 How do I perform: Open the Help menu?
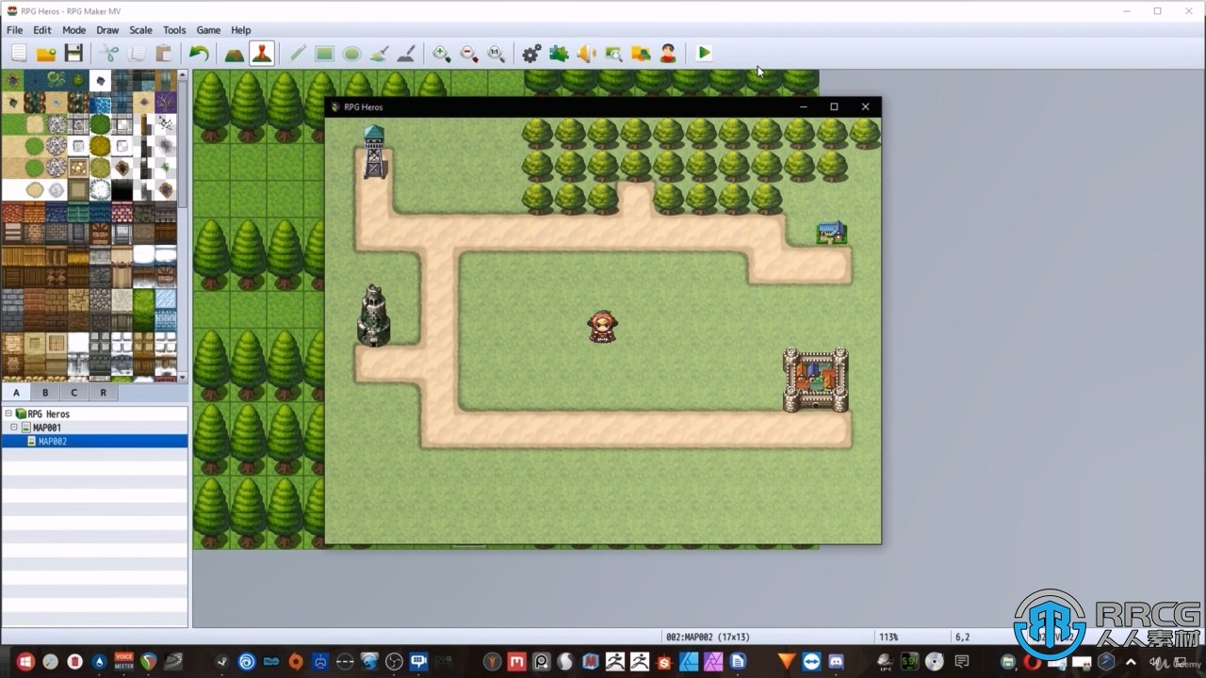241,30
